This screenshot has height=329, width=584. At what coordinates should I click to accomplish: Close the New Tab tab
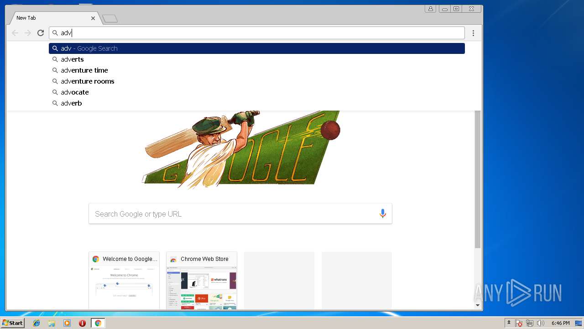click(93, 18)
